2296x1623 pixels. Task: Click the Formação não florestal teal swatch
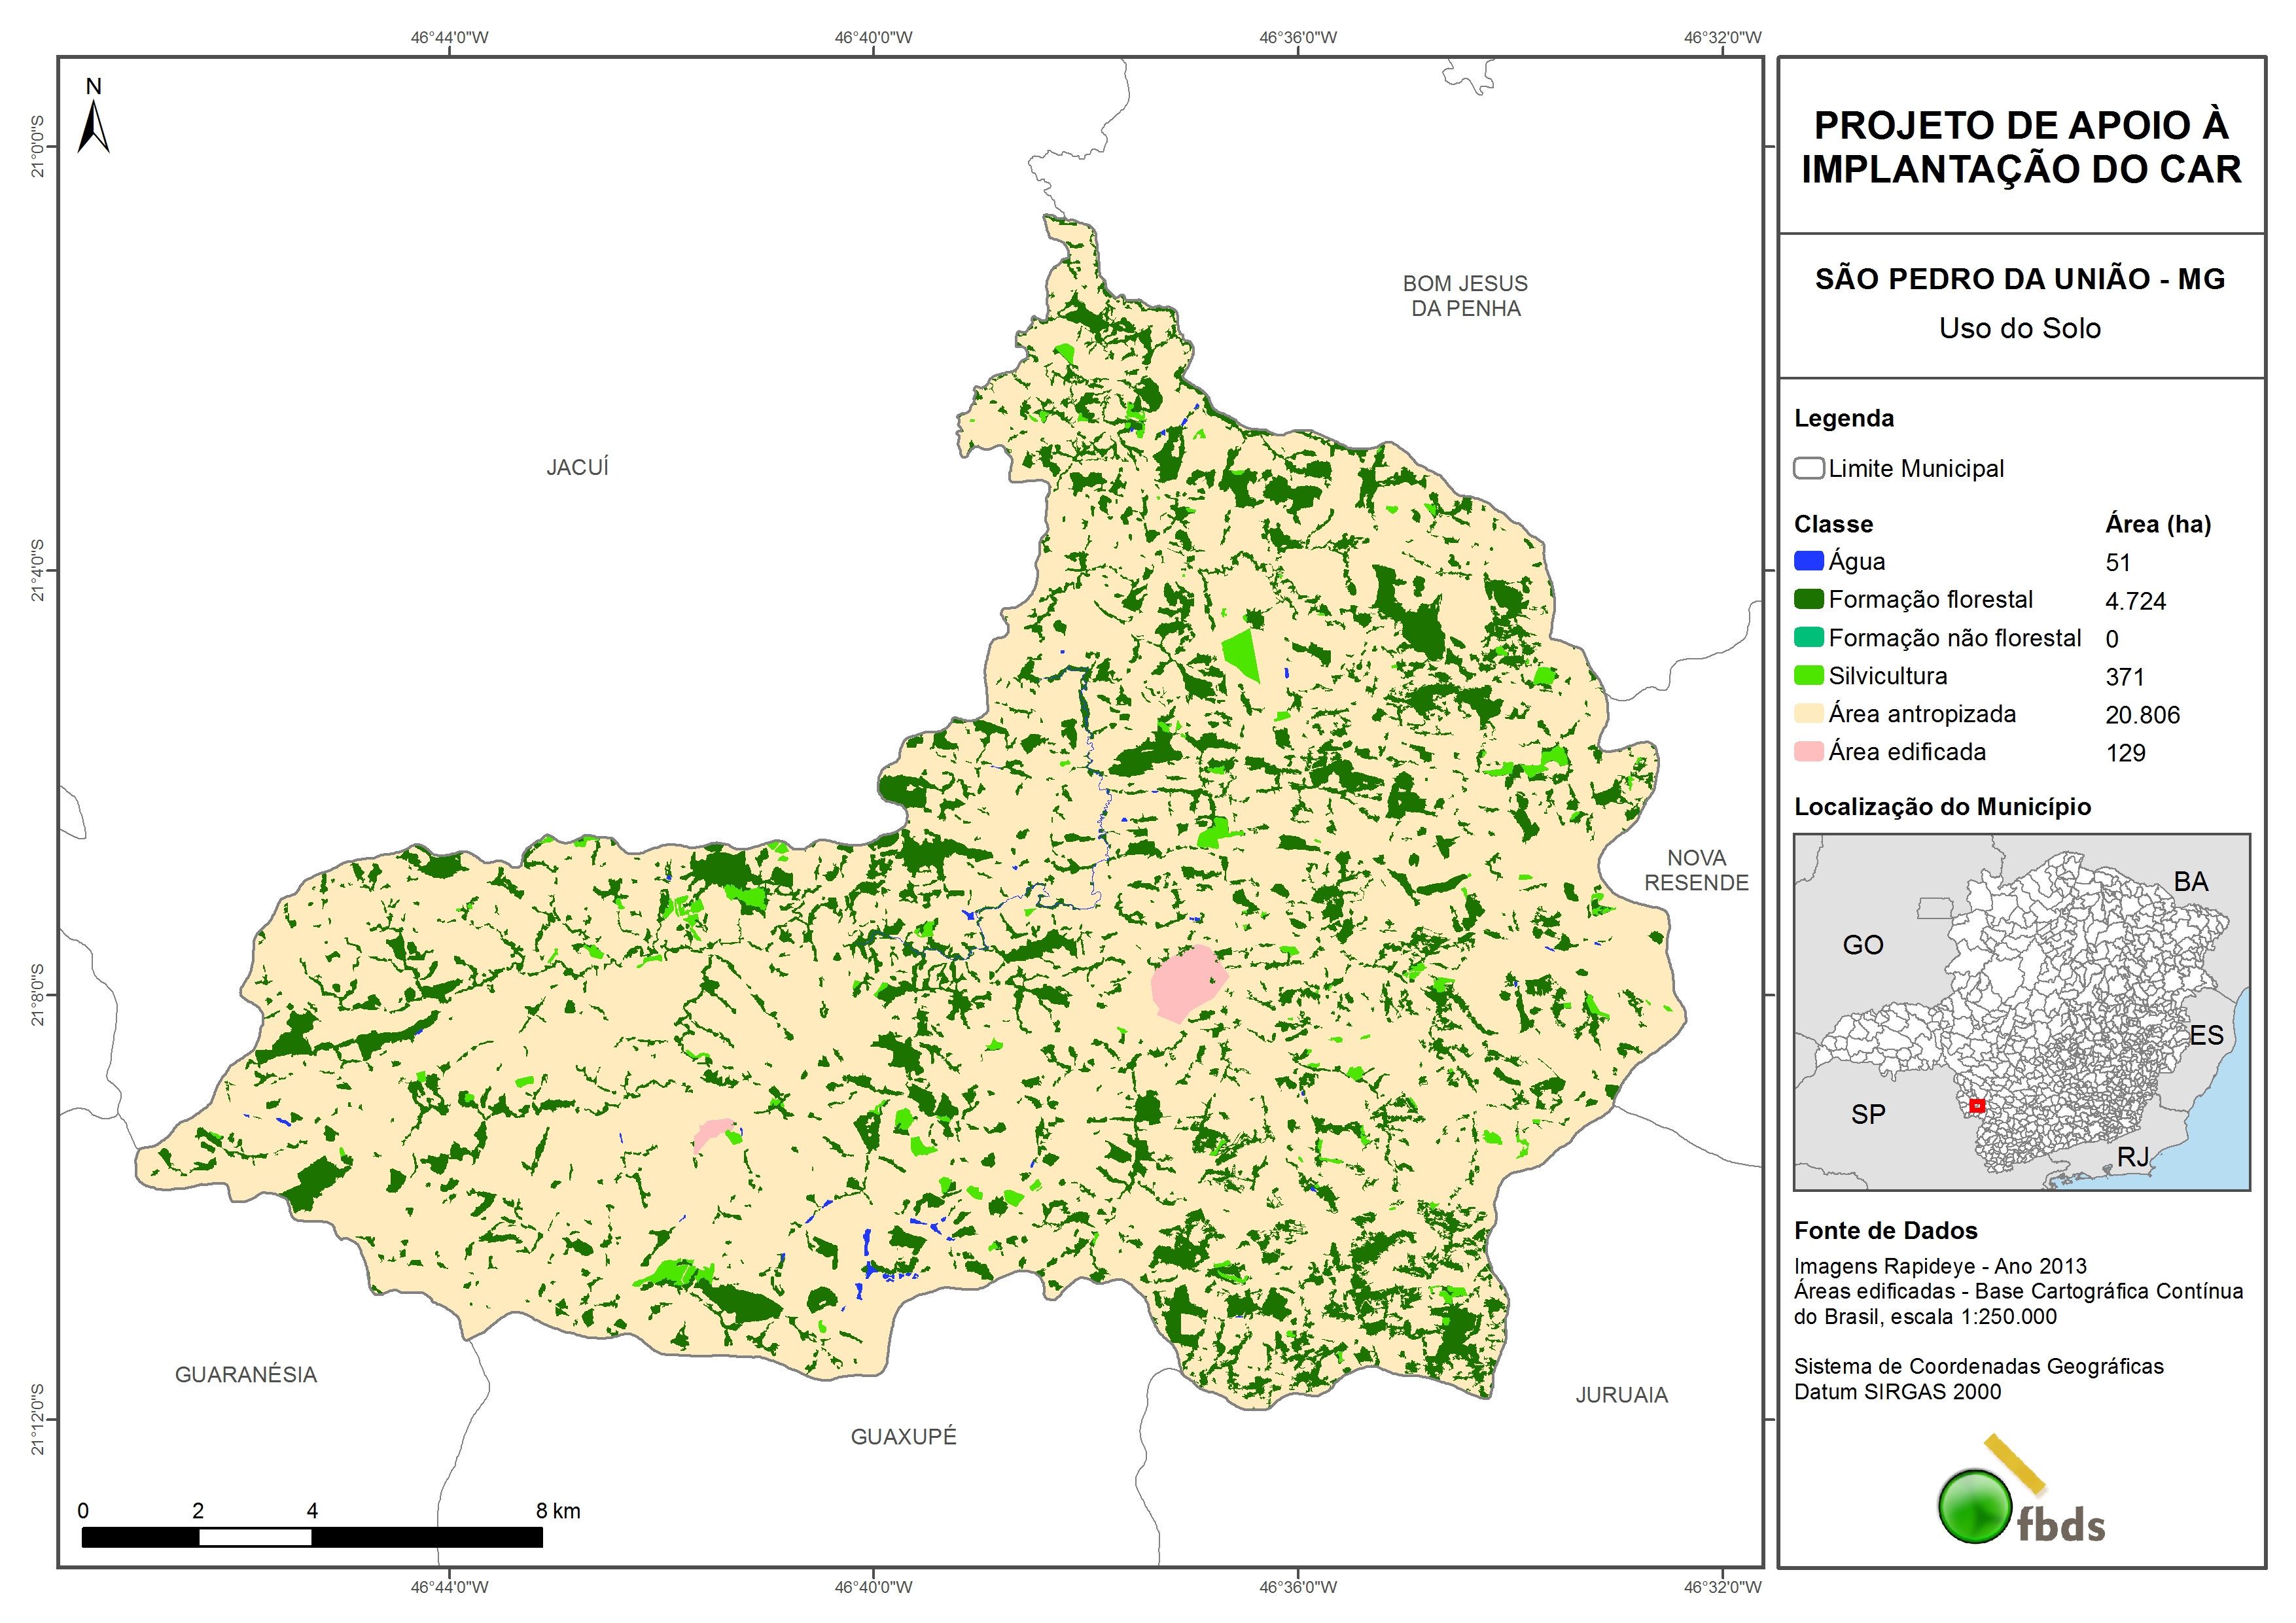point(1808,637)
